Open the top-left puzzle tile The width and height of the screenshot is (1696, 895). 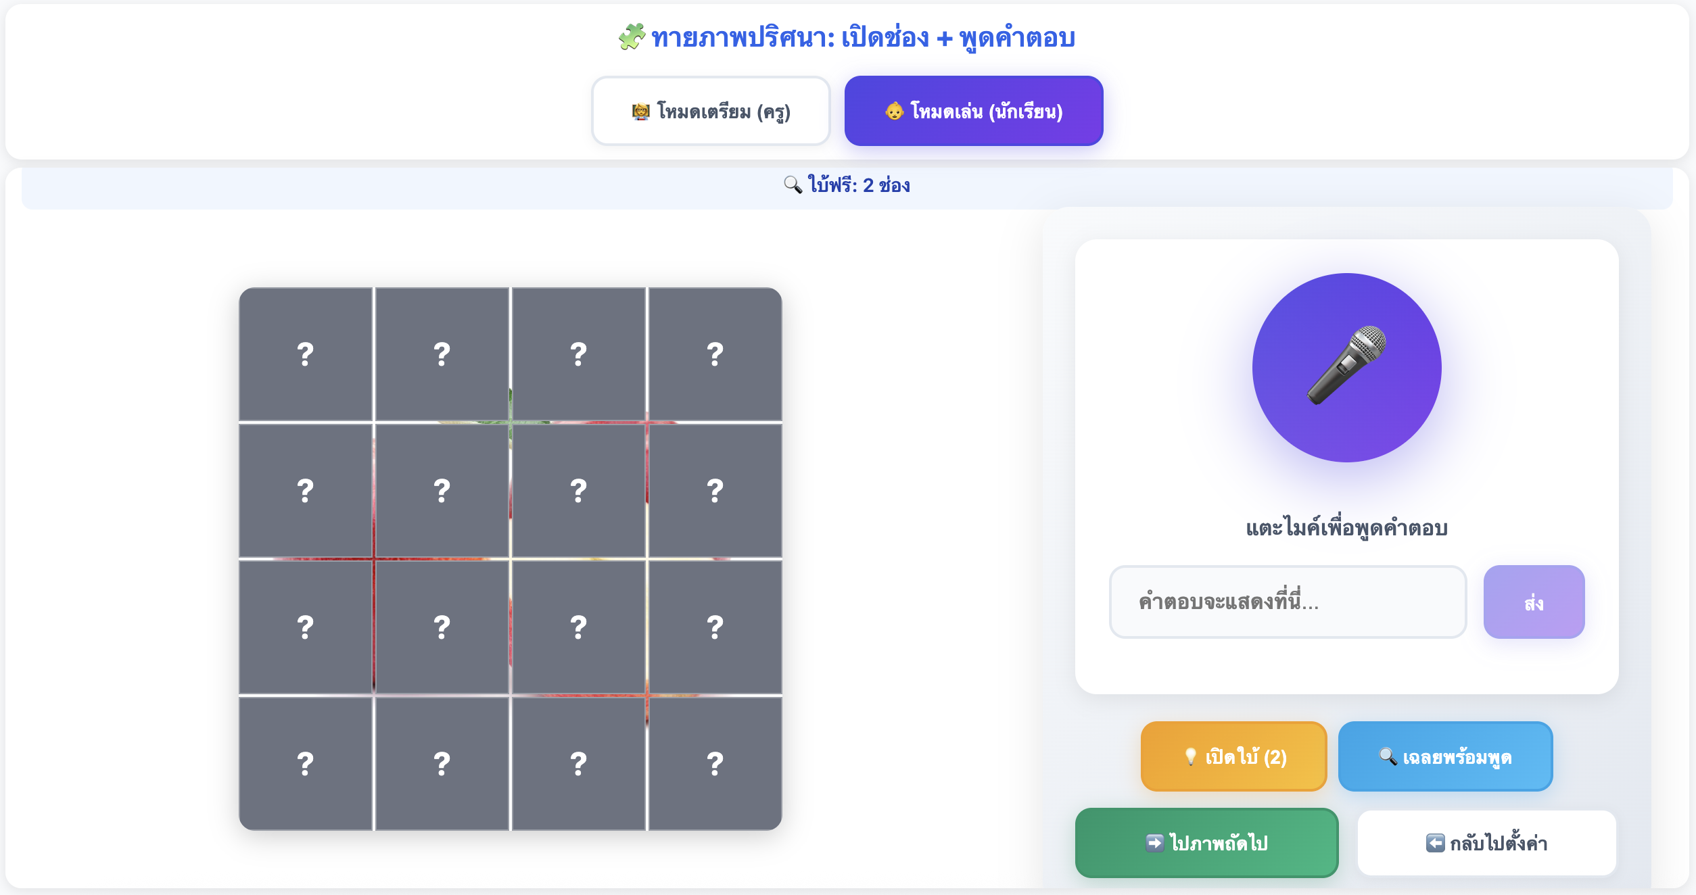click(306, 354)
